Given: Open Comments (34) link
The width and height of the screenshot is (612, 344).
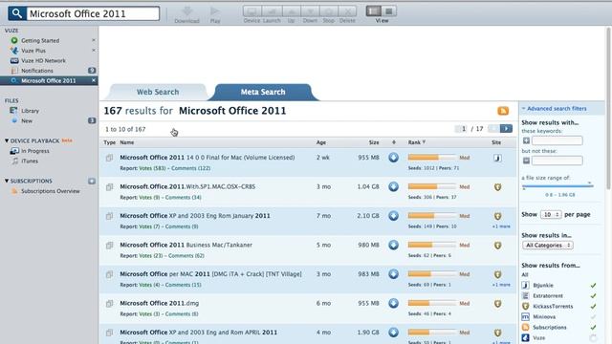Looking at the screenshot, I should (184, 198).
